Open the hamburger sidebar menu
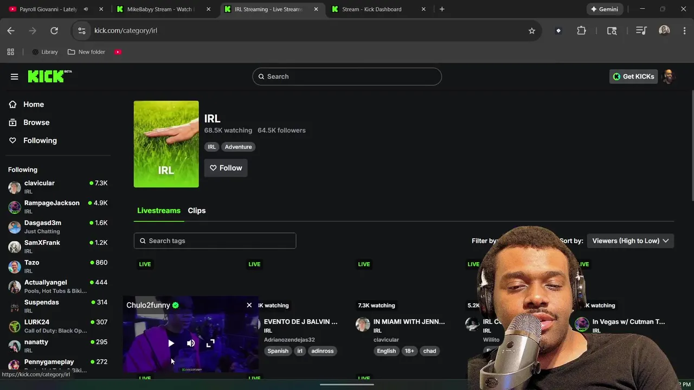Image resolution: width=694 pixels, height=390 pixels. (15, 76)
